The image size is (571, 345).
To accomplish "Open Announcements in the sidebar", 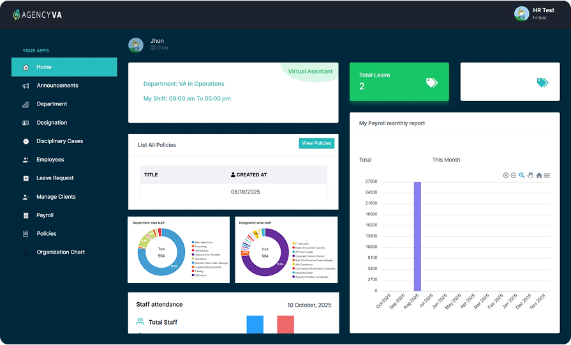I will click(x=57, y=86).
